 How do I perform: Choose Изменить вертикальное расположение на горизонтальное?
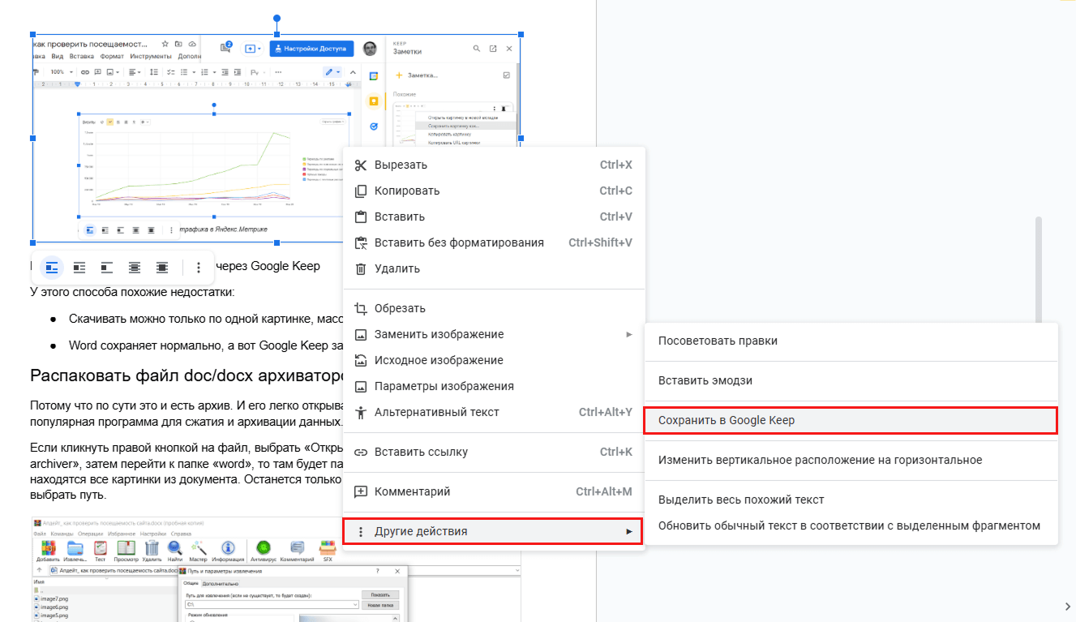coord(851,460)
